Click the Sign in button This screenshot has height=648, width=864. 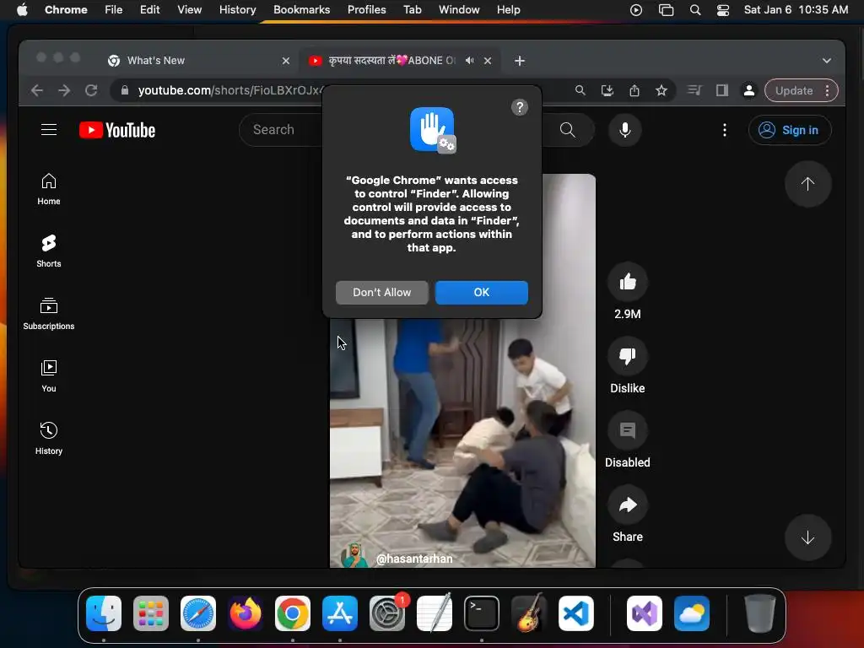coord(790,130)
